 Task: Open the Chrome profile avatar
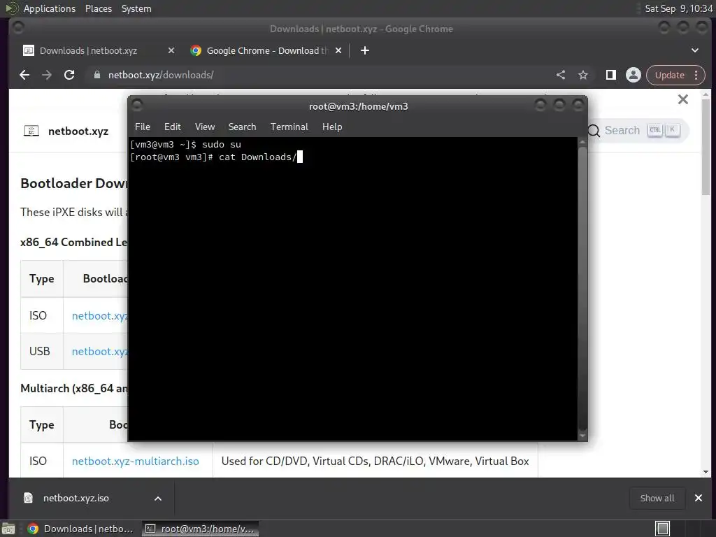pos(633,75)
